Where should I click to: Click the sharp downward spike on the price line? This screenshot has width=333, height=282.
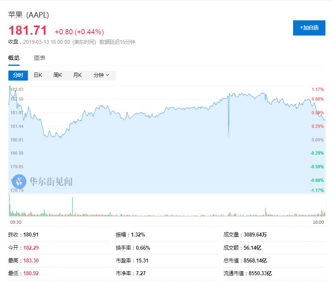point(229,117)
